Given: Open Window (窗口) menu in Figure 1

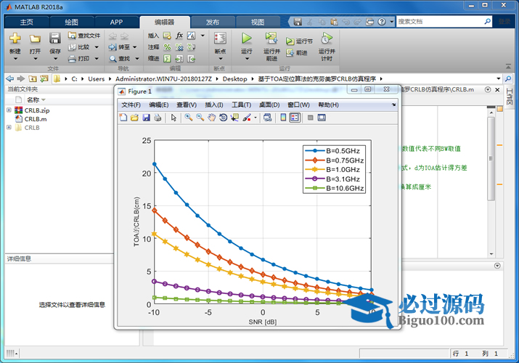Looking at the screenshot, I should [298, 105].
